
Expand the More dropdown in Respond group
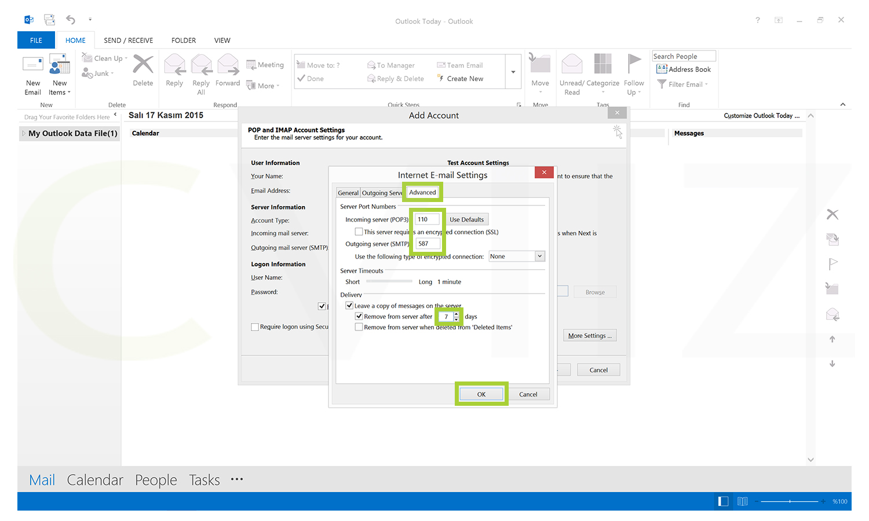[x=278, y=86]
